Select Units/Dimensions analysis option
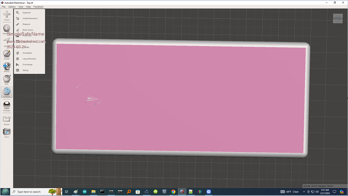 pyautogui.click(x=30, y=18)
